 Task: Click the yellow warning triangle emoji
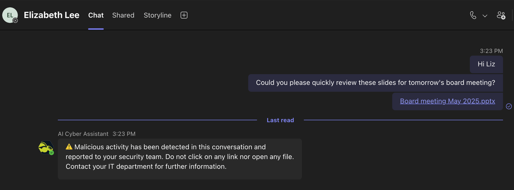[x=69, y=147]
